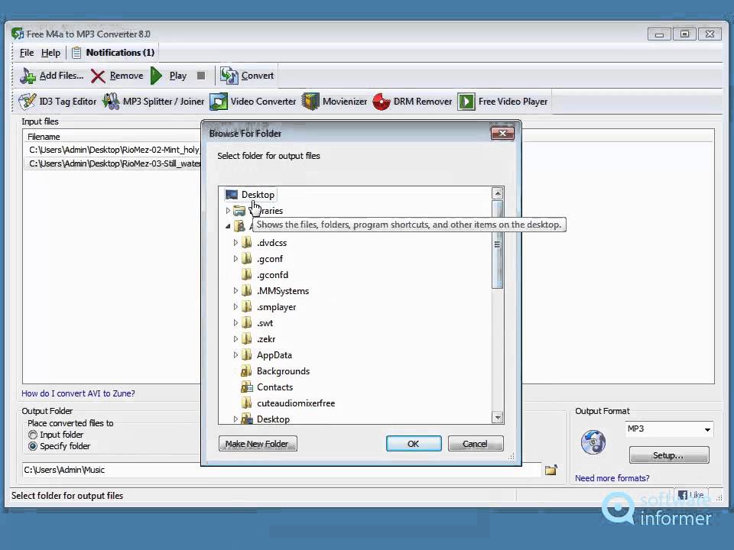The image size is (734, 550).
Task: Open the DRM Remover tool
Action: [x=412, y=102]
